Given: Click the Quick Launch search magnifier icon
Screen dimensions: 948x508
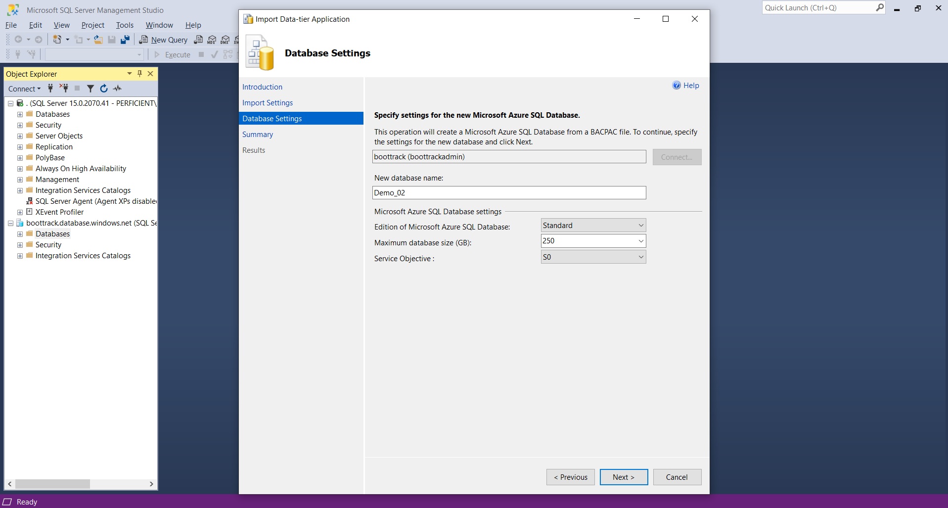Looking at the screenshot, I should click(880, 7).
